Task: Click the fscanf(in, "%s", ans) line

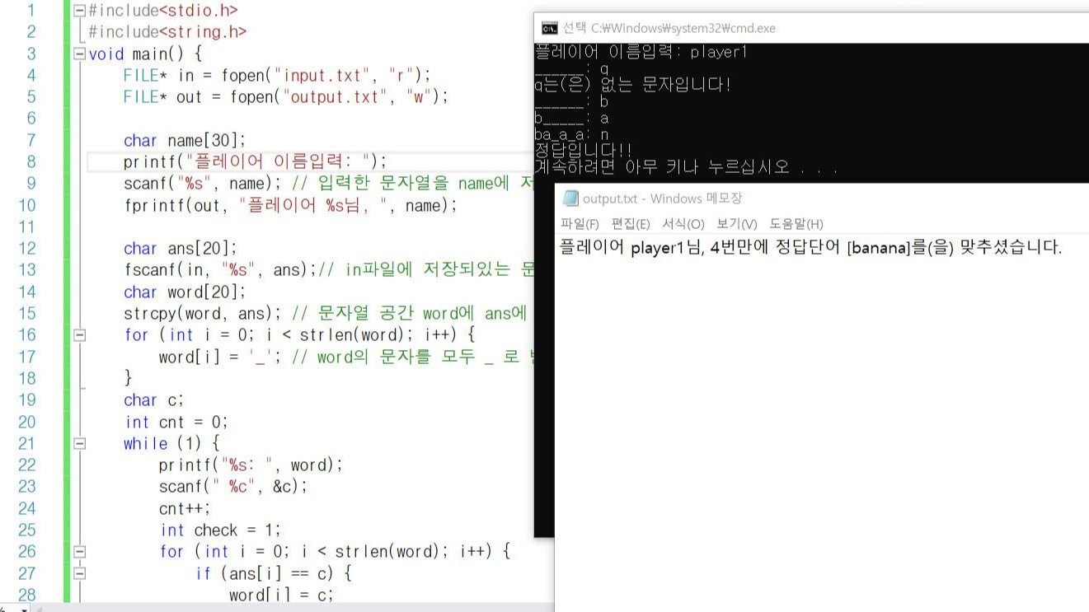Action: [327, 270]
